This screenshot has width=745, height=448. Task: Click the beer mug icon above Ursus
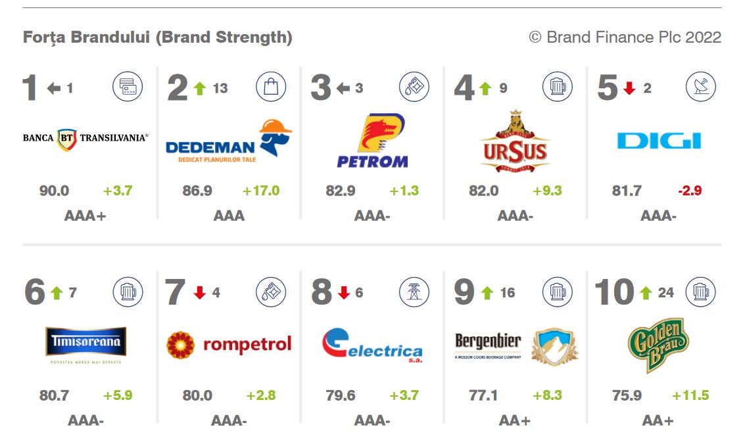(558, 87)
